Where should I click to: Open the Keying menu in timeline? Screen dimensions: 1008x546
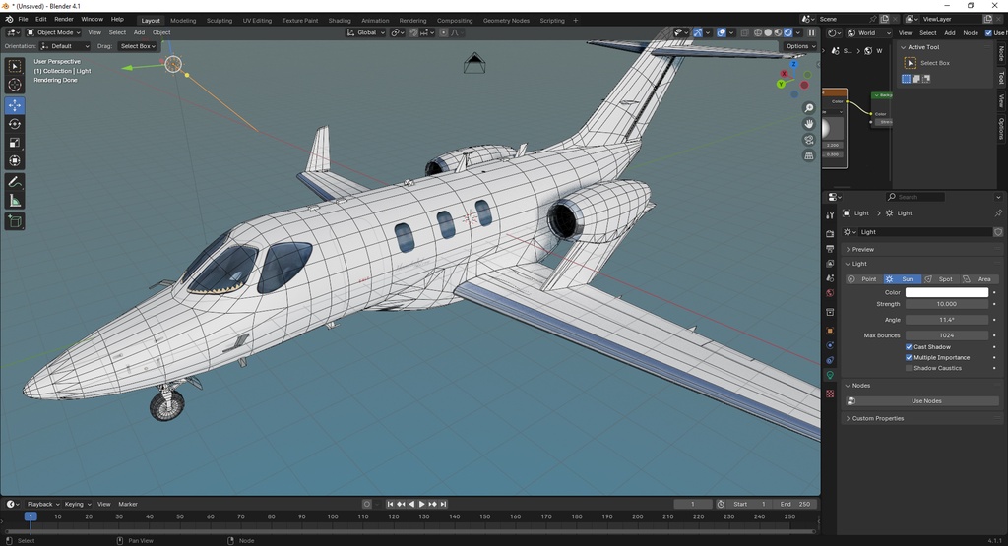click(x=77, y=505)
